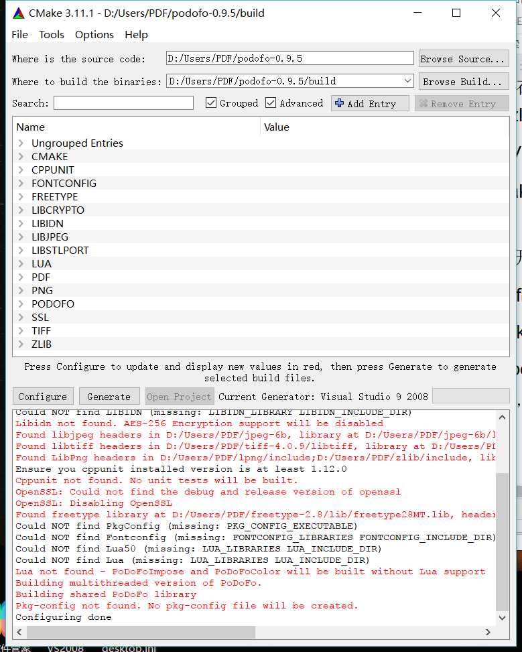Expand the PODOFO group

[21, 304]
